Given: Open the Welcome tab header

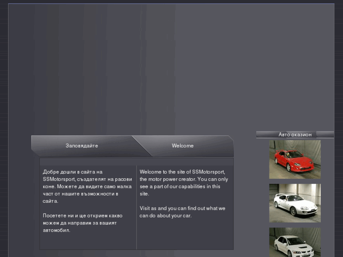Looking at the screenshot, I should [183, 146].
